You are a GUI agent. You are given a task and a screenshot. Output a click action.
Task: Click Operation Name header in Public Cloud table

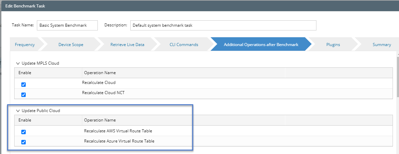(x=100, y=120)
